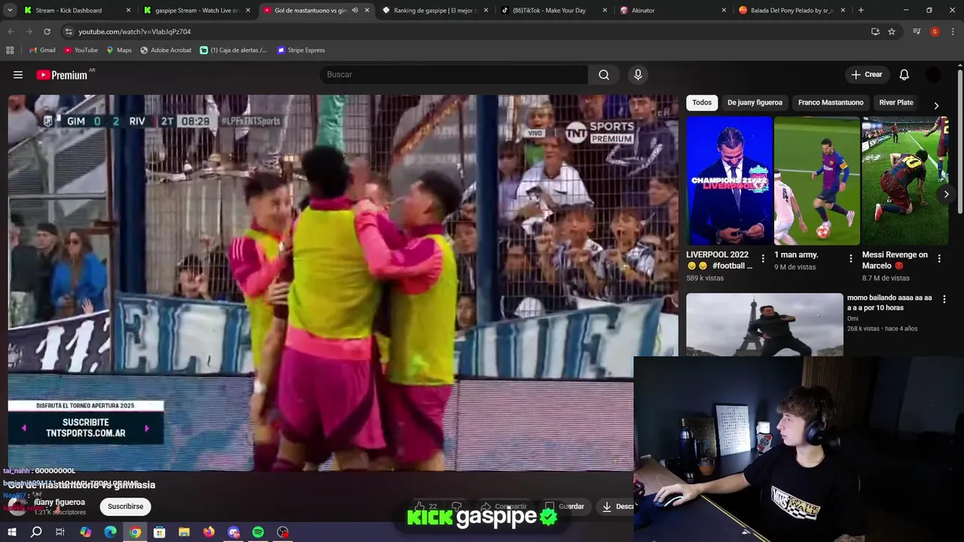Open options for 1 man army video
Screen dimensions: 964x542
coord(851,258)
